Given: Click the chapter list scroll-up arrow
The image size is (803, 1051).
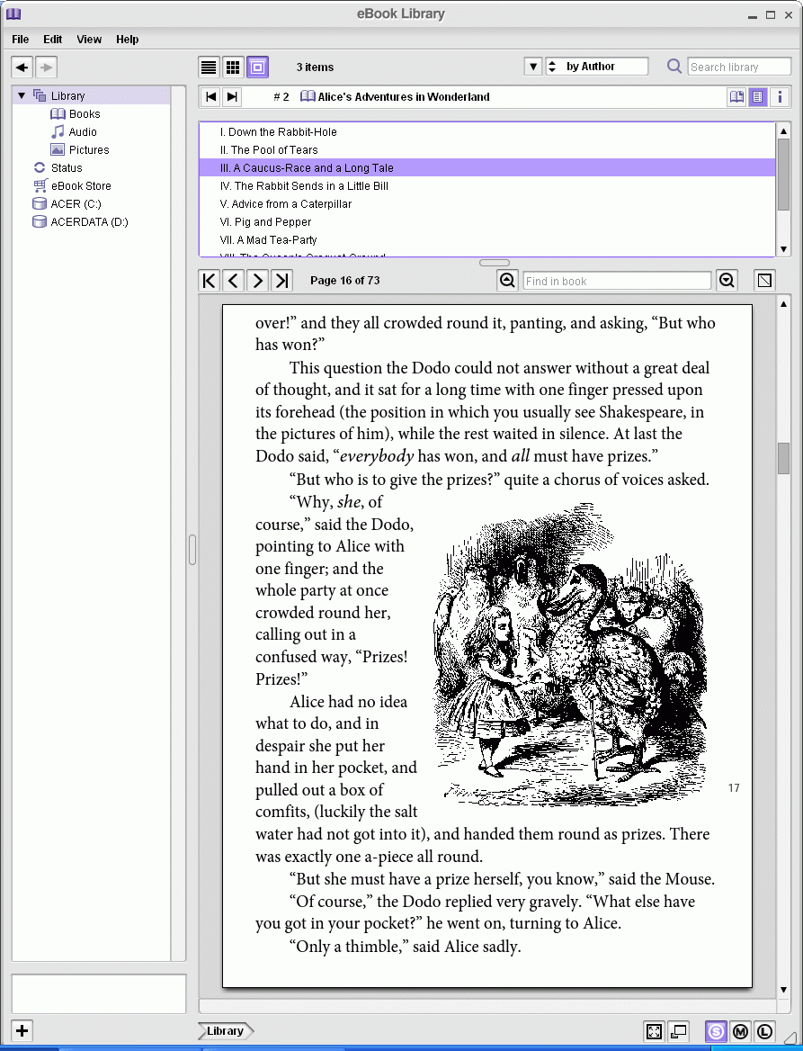Looking at the screenshot, I should click(783, 131).
